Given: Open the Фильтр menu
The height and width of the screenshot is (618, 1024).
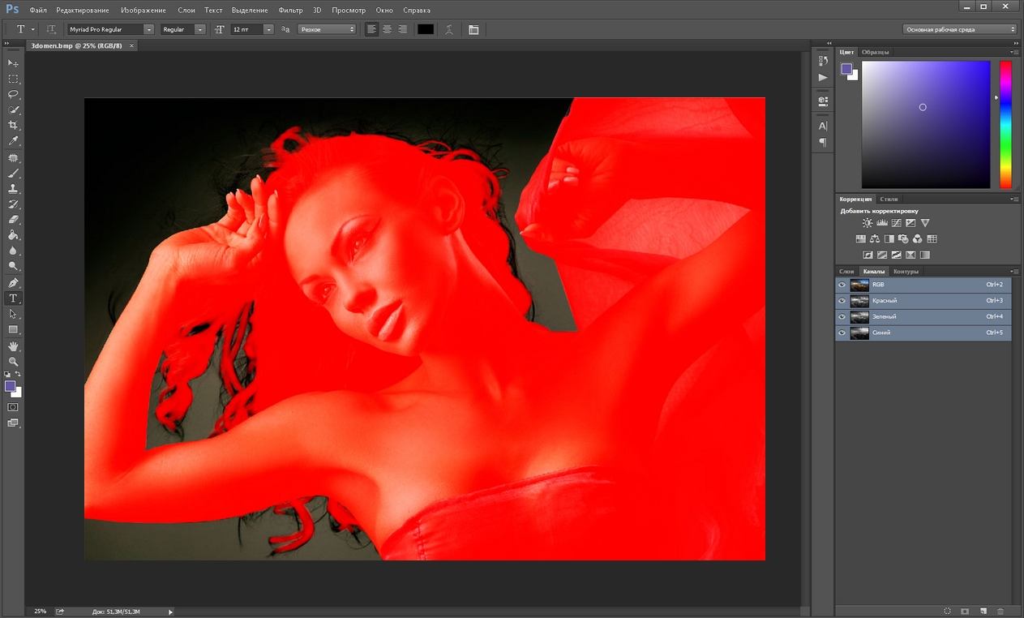Looking at the screenshot, I should click(290, 11).
